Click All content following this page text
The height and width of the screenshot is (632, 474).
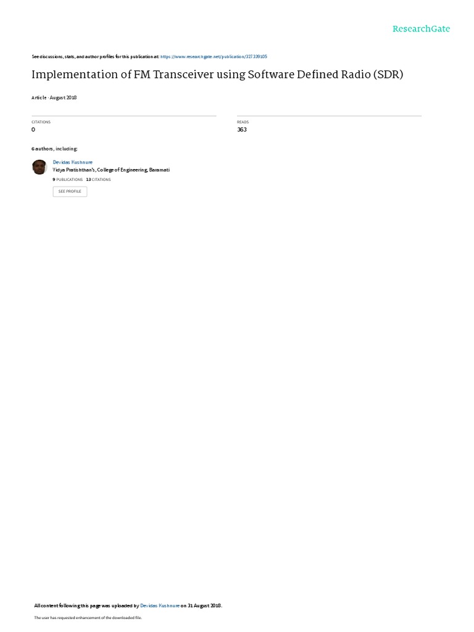point(86,605)
